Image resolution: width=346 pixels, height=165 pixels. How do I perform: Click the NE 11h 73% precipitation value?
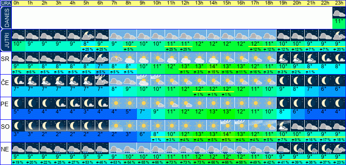tap(171, 163)
